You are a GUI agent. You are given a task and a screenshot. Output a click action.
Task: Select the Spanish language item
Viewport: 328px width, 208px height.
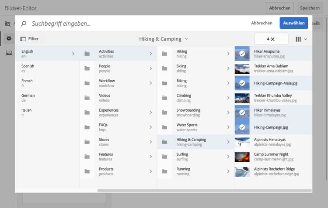pyautogui.click(x=48, y=68)
